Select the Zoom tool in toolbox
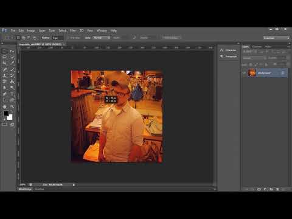 [x=12, y=106]
